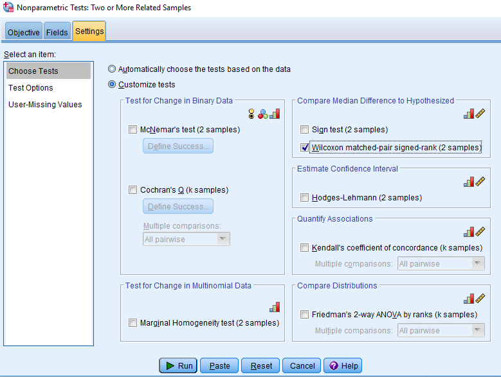Click the flag-level icon in Binary Data group
This screenshot has height=377, width=501.
point(251,114)
